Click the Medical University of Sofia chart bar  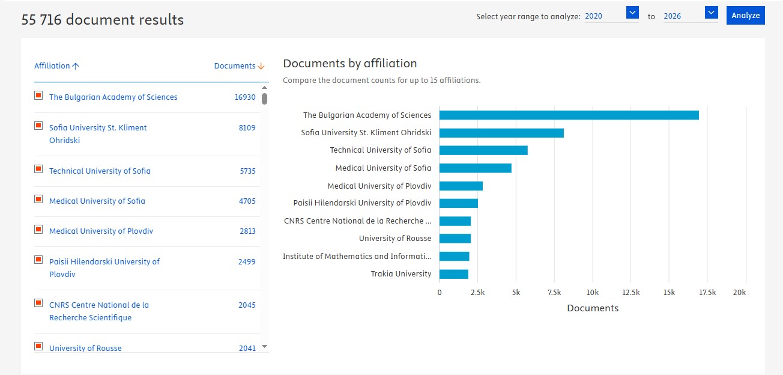pos(476,168)
